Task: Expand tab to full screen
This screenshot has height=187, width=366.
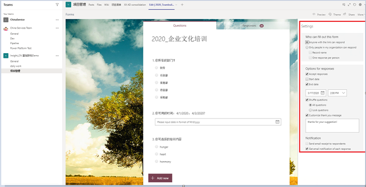Action: click(x=349, y=5)
